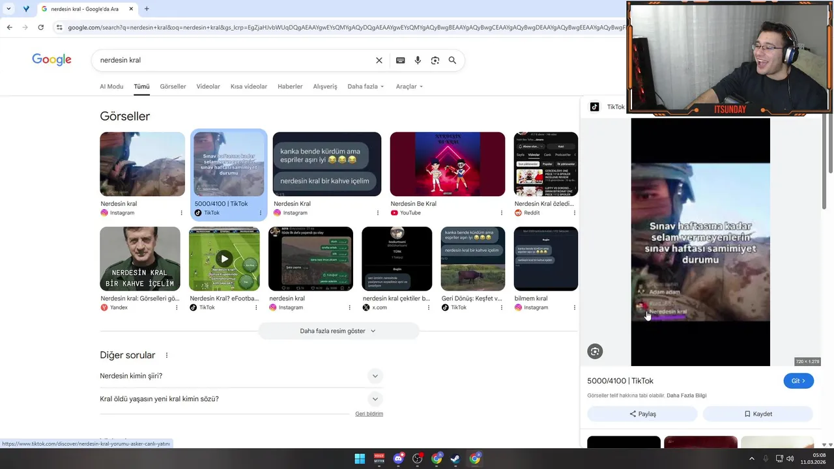Viewport: 834px width, 469px height.
Task: Switch to Haberler tab
Action: (290, 87)
